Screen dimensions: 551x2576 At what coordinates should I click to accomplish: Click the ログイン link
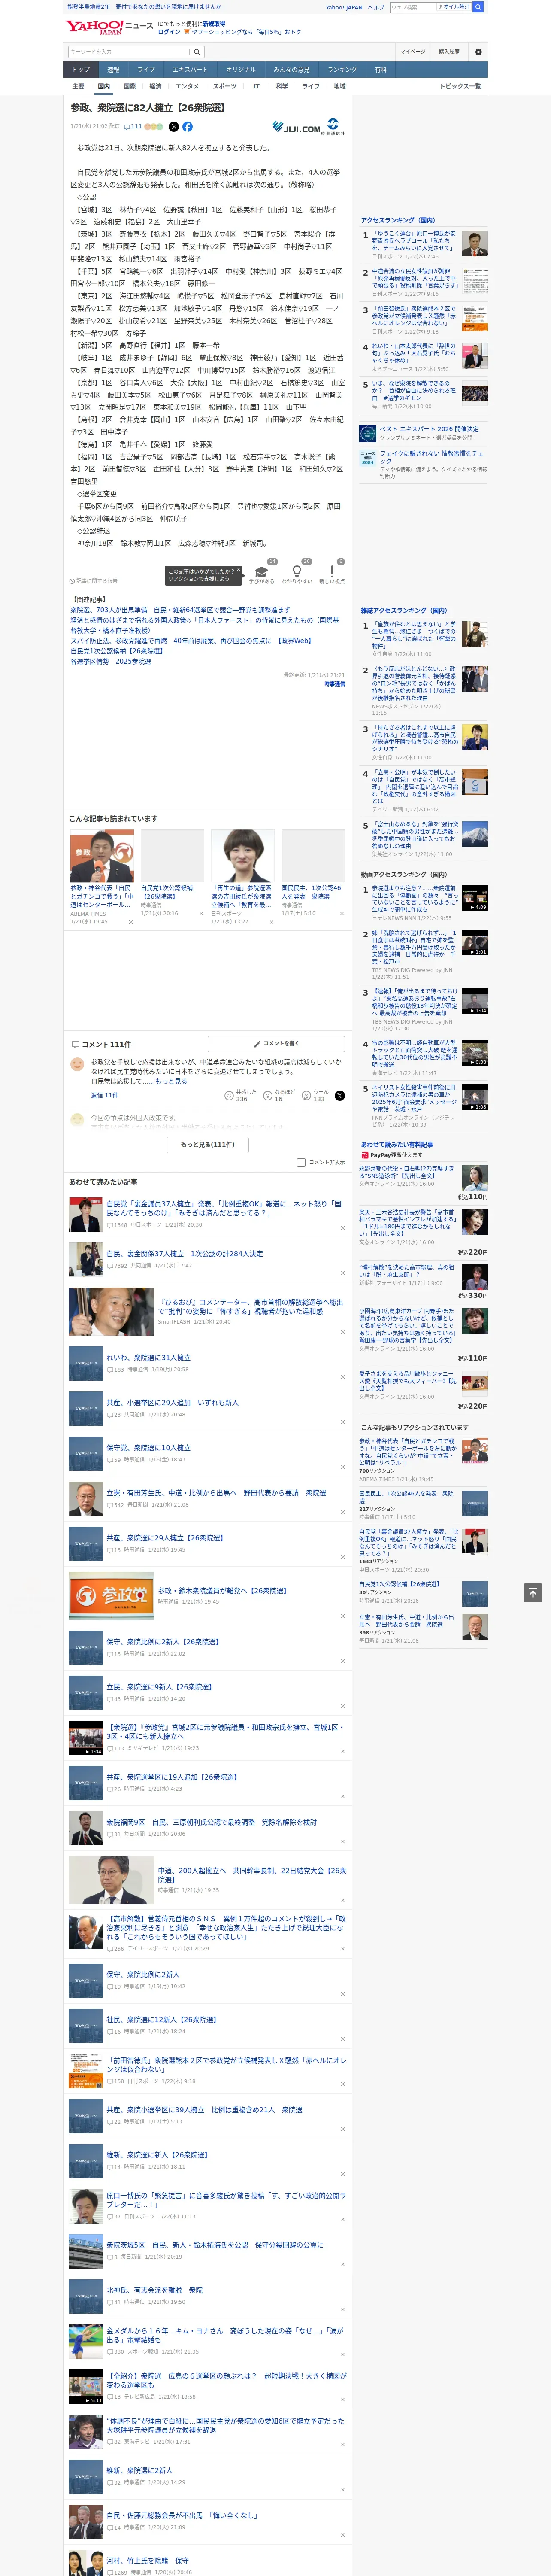click(x=169, y=32)
